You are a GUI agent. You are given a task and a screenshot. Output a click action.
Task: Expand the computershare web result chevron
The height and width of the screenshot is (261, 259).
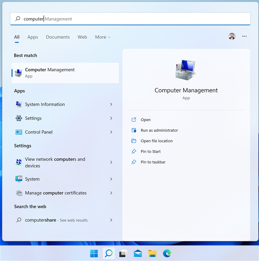tap(111, 220)
